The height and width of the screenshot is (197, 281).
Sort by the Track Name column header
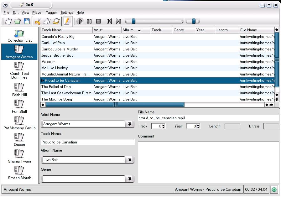point(66,30)
